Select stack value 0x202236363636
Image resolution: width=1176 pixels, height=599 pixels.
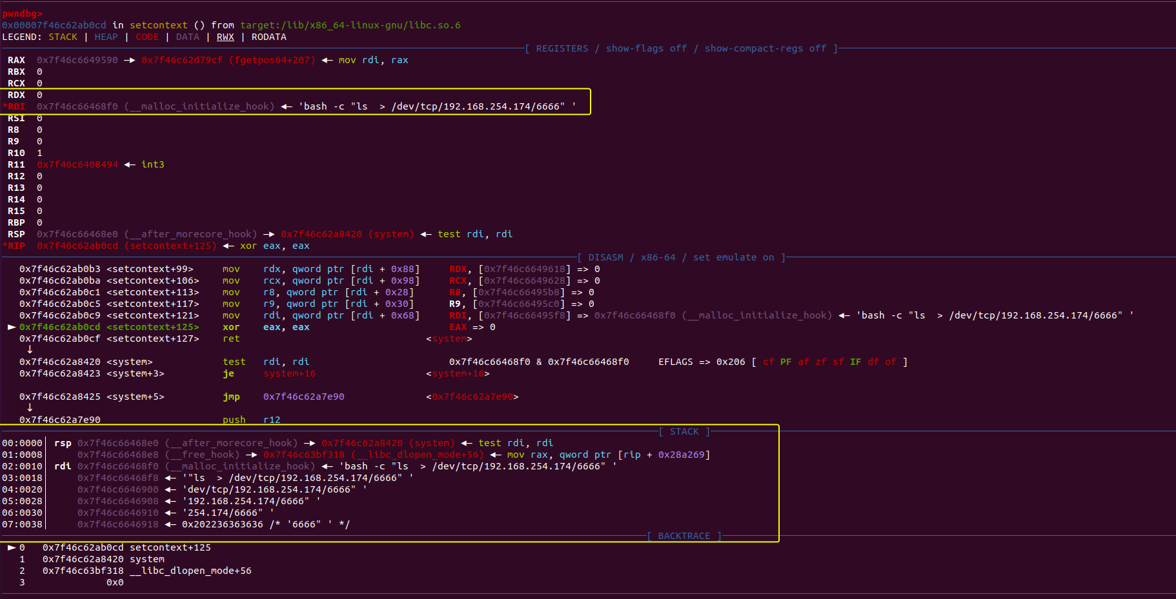point(223,524)
